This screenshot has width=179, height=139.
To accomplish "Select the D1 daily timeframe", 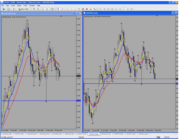I will pyautogui.click(x=124, y=9).
